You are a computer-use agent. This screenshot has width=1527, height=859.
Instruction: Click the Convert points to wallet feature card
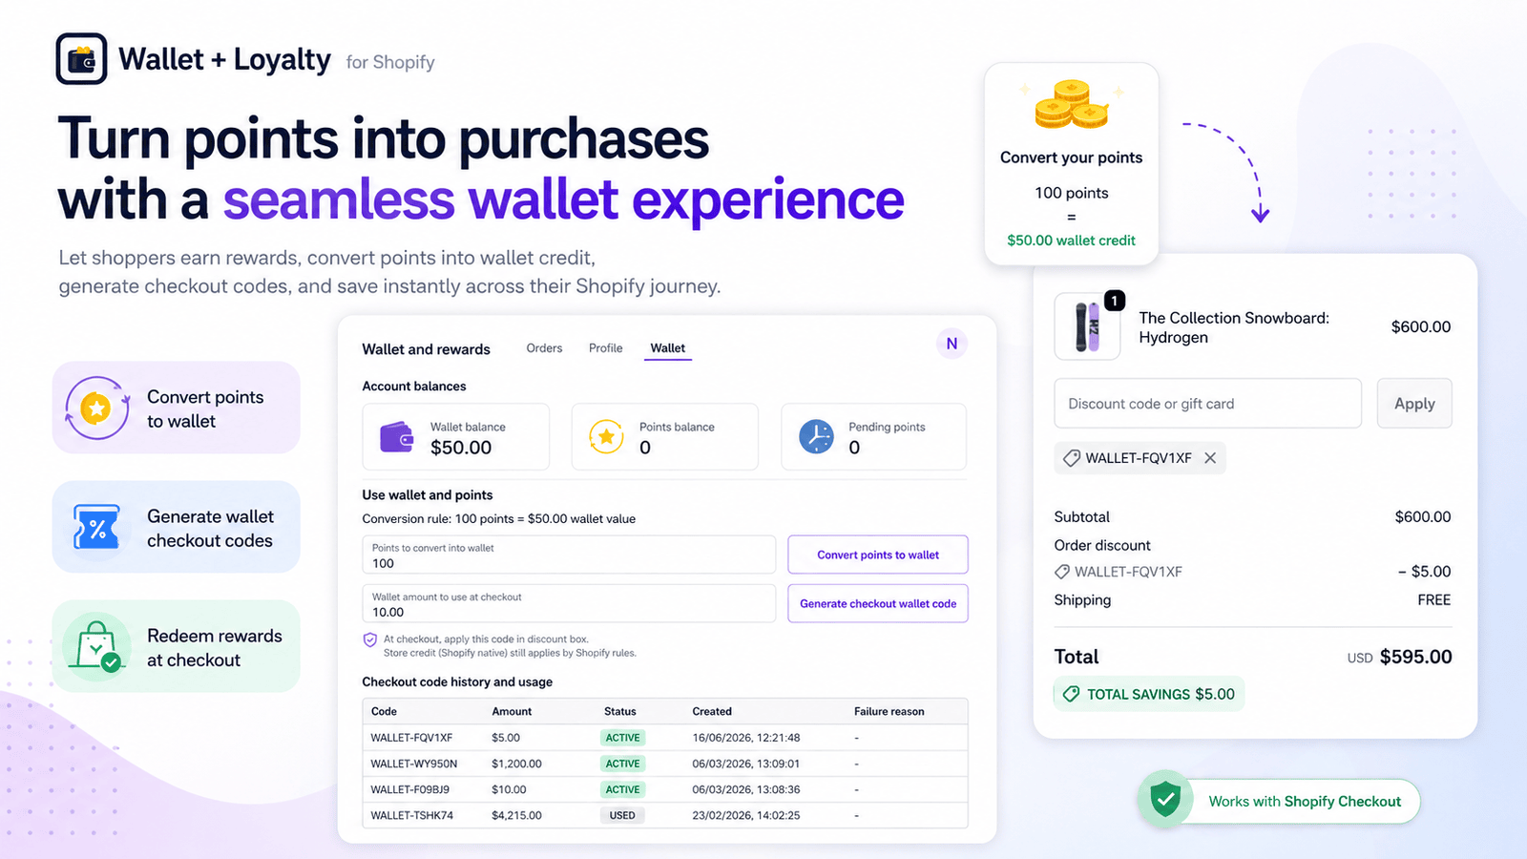(x=177, y=408)
